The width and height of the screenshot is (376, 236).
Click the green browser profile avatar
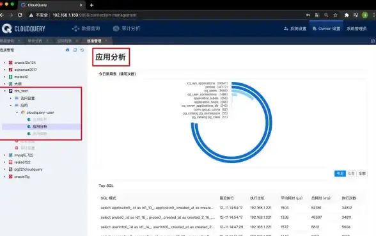(x=364, y=15)
